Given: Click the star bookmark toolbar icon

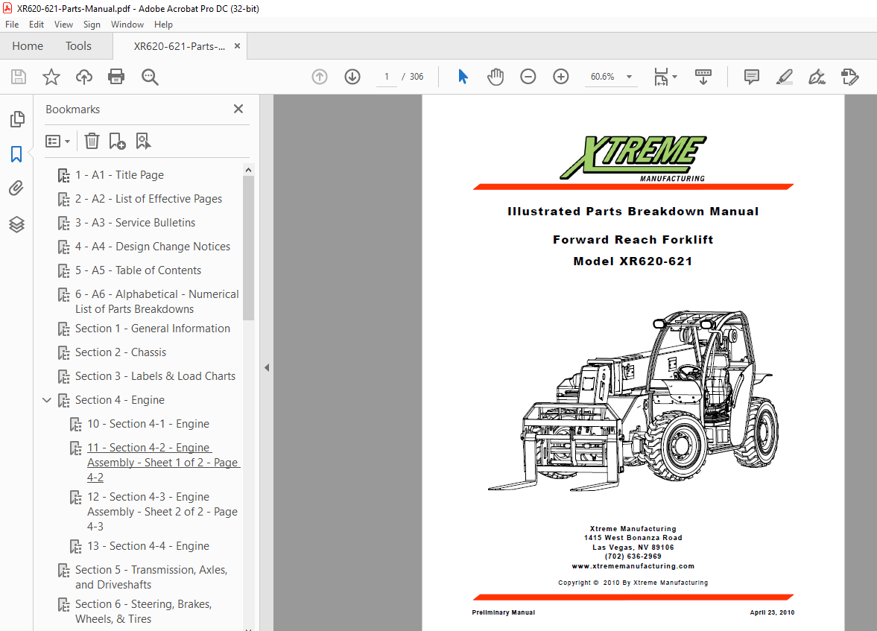Looking at the screenshot, I should tap(51, 77).
